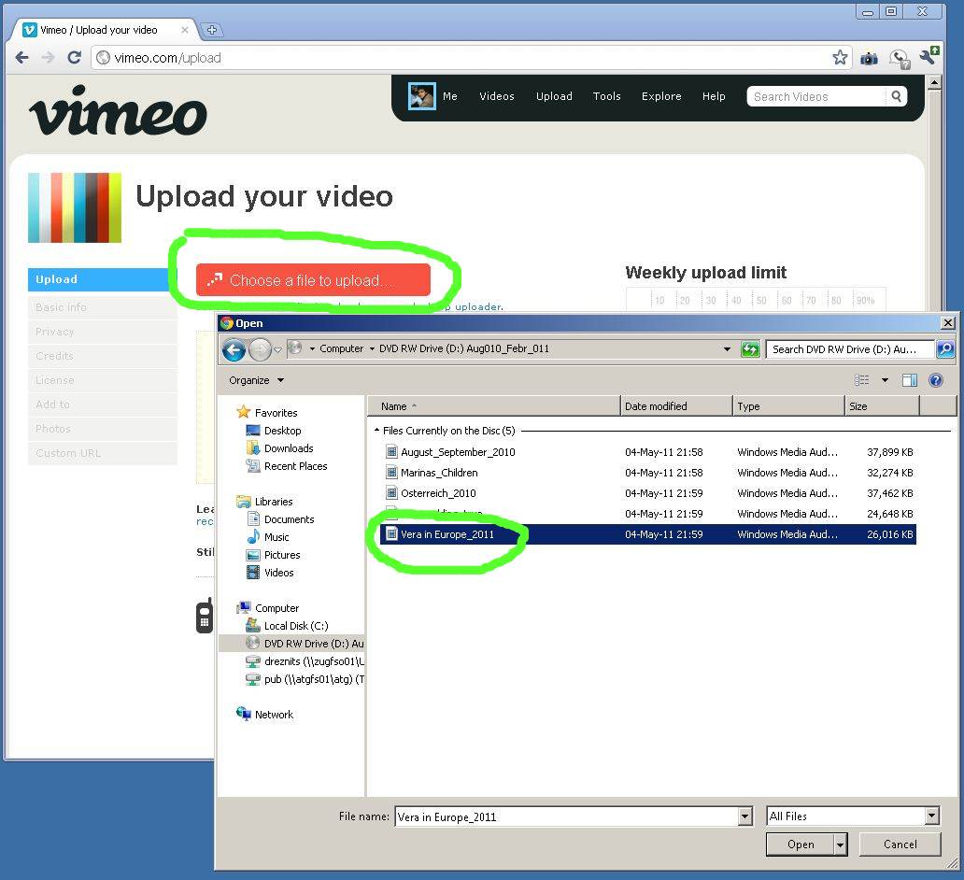Collapse the Files Currently on the Disc group
The width and height of the screenshot is (964, 880).
coord(376,431)
